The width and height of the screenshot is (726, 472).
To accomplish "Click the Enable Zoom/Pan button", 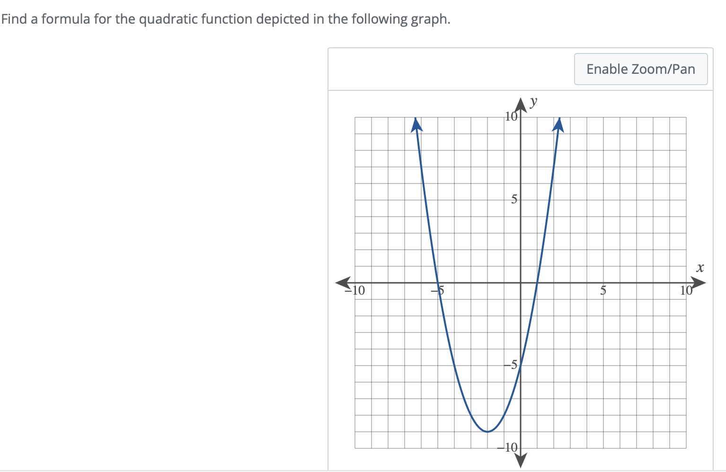I will point(640,69).
